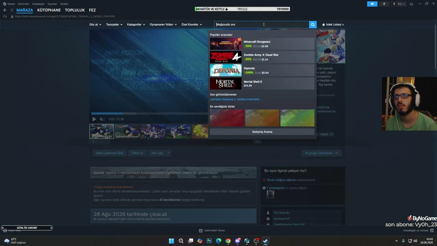Open Microsoft Edge from the taskbar
This screenshot has height=246, width=437.
(218, 241)
